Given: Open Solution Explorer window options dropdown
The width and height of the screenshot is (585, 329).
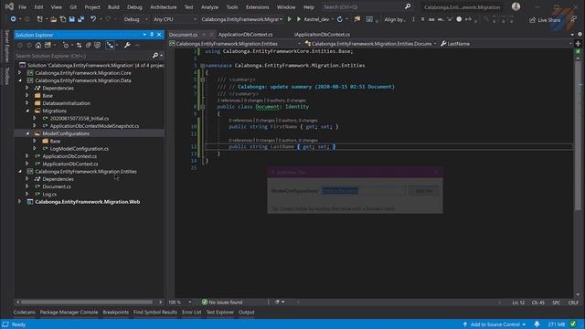Looking at the screenshot, I should (144, 35).
